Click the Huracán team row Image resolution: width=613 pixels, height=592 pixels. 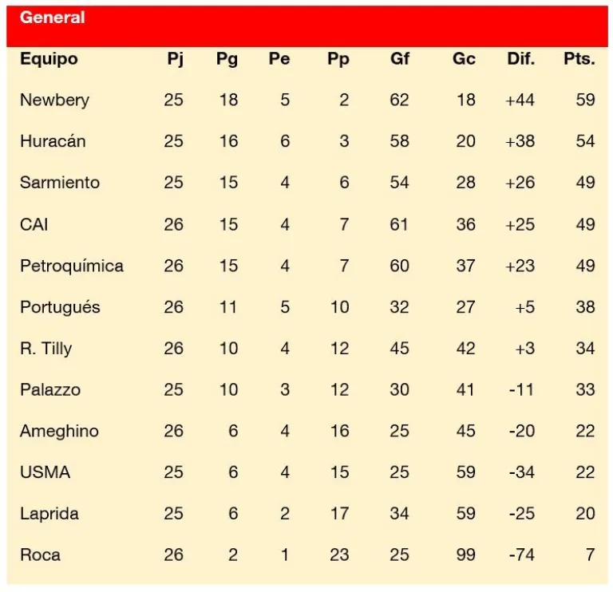click(x=53, y=141)
